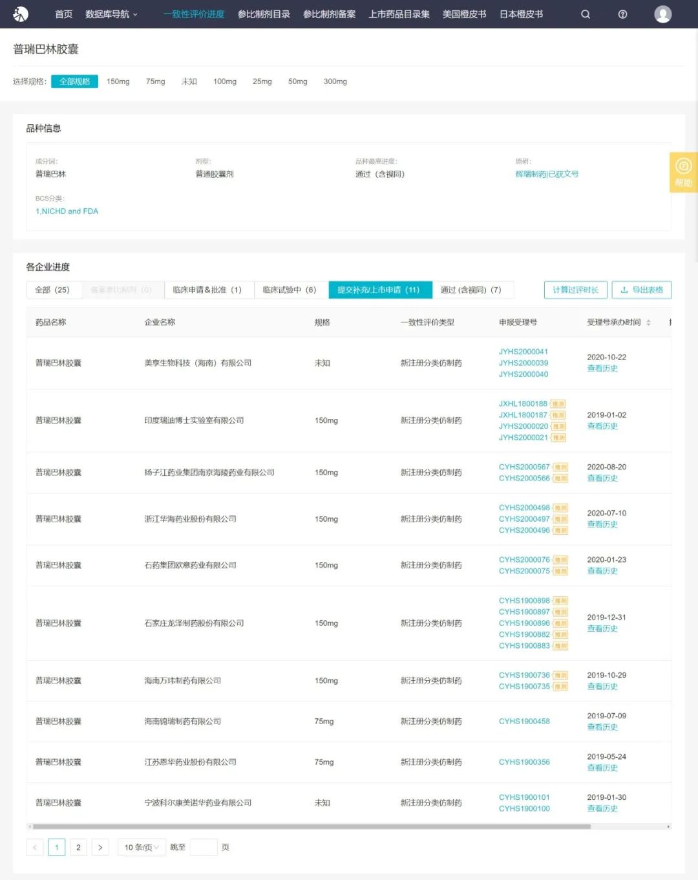Select company 海南万玮制药有限公司

point(182,681)
